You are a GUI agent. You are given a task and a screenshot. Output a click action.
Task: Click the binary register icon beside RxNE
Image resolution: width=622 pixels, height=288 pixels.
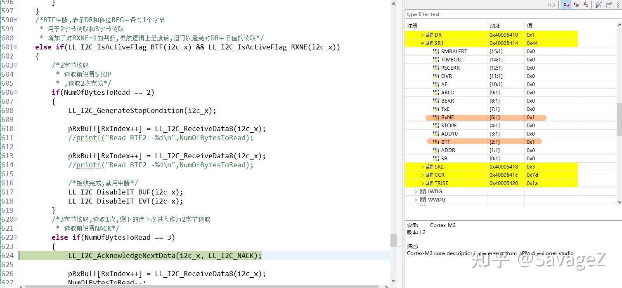[436, 117]
